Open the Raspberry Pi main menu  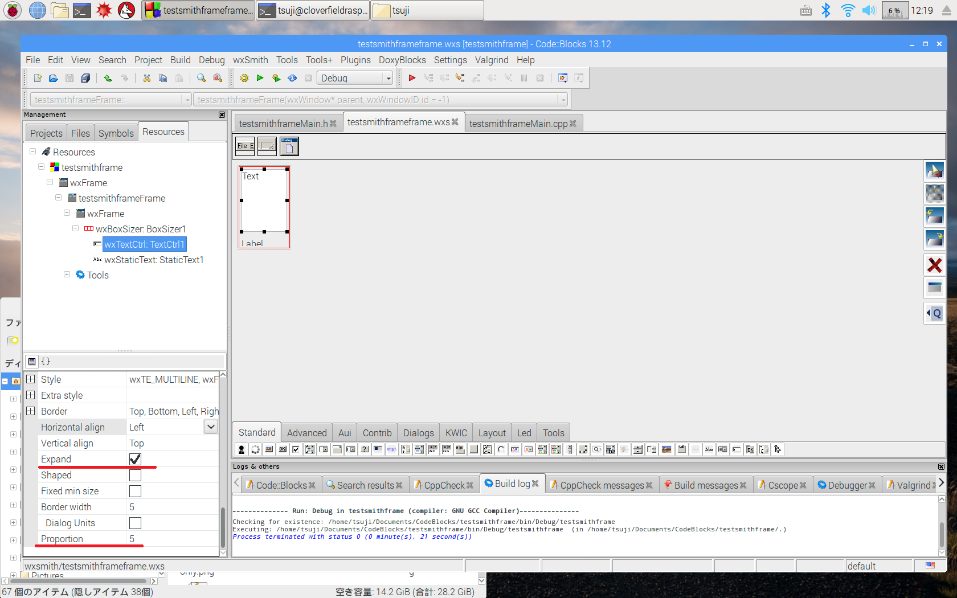pyautogui.click(x=13, y=10)
